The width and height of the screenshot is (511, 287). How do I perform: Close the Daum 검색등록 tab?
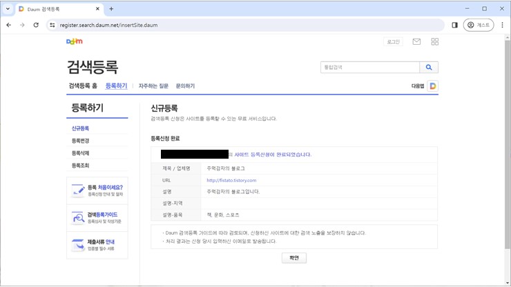click(97, 9)
